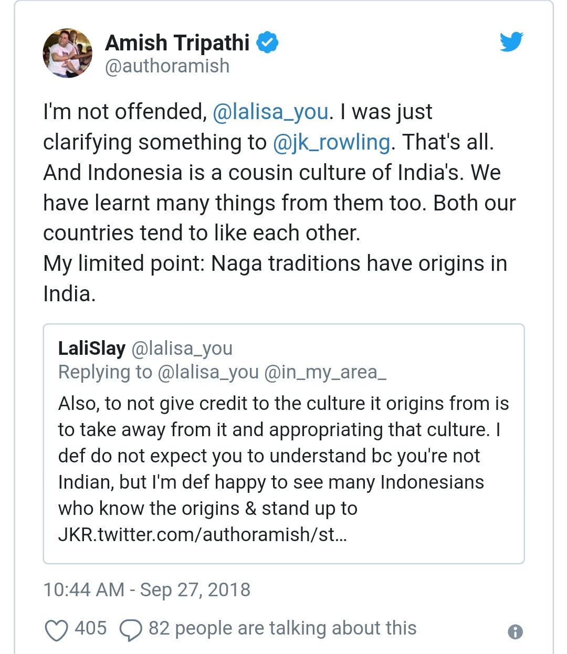
Task: Open the 10:44 AM - Sep 27, 2018 timestamp
Action: pos(146,589)
